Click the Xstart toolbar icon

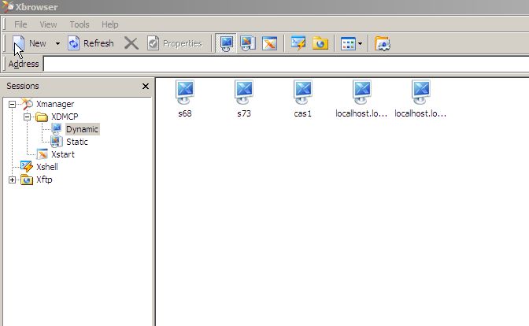click(269, 43)
